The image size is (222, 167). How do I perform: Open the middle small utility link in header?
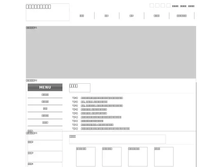[183, 6]
